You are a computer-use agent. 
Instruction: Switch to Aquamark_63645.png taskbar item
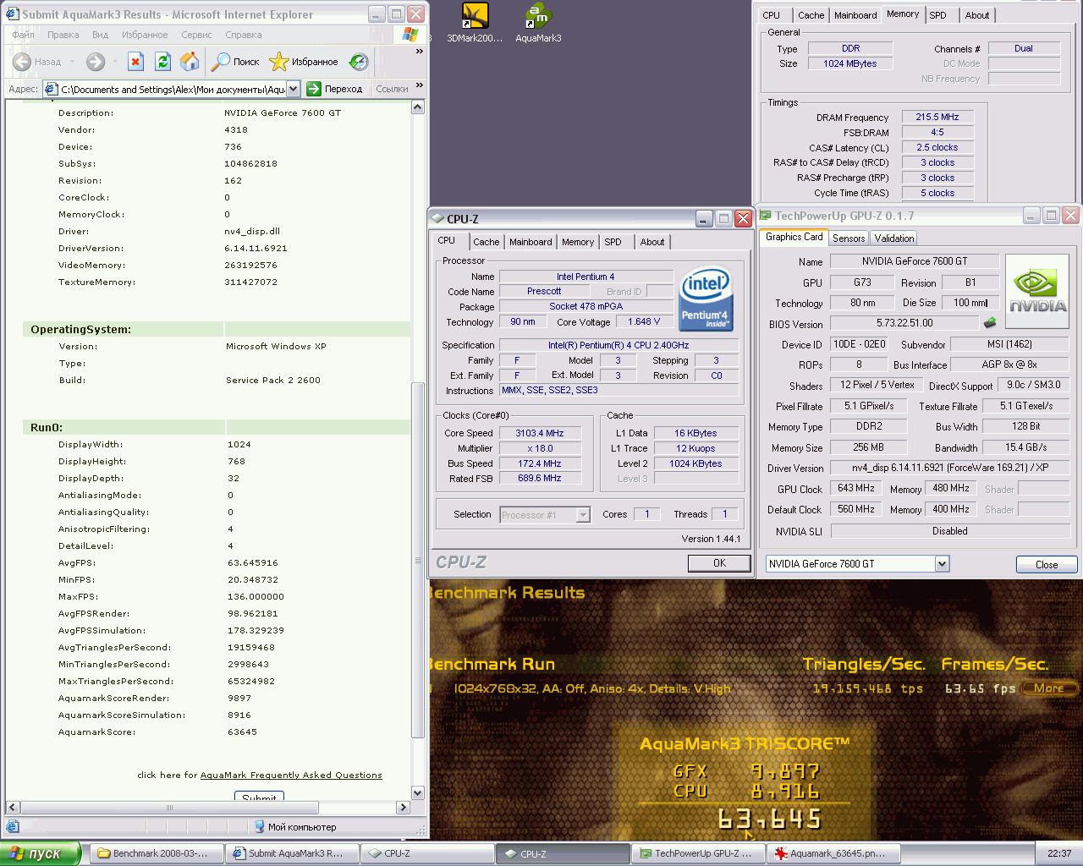(x=834, y=853)
